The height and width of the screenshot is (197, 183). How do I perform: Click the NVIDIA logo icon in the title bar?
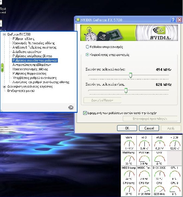[x=78, y=20]
